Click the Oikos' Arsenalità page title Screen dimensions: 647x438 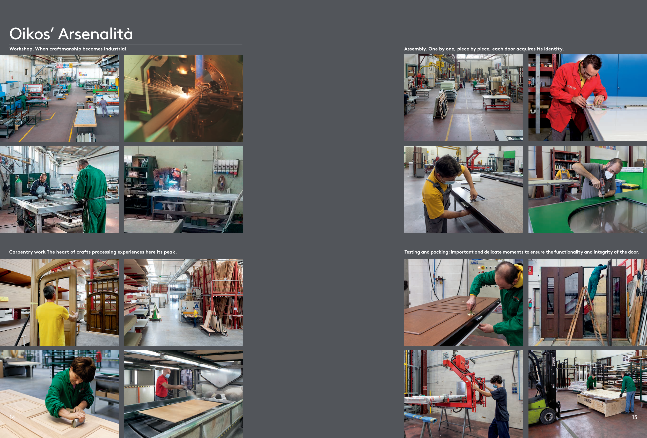[71, 34]
